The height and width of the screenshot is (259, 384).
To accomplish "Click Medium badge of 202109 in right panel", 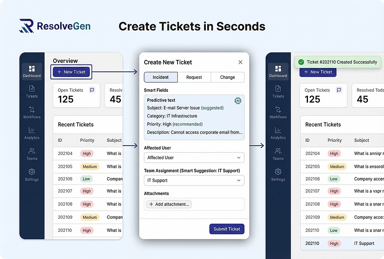I will coord(337,217).
